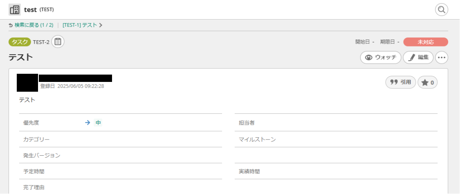Click the user avatar thumbnail
The height and width of the screenshot is (194, 460).
click(x=27, y=83)
